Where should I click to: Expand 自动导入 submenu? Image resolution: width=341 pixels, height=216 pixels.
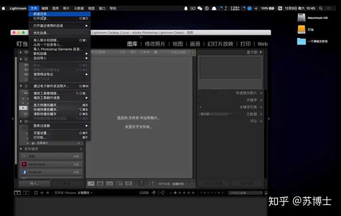[x=87, y=58]
